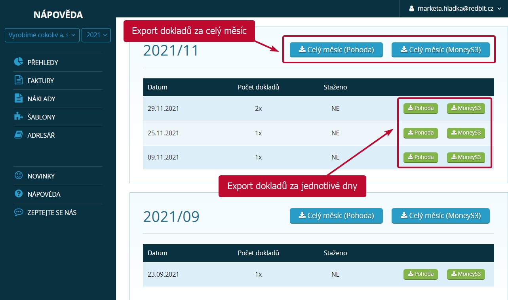508x300 pixels.
Task: Open the PŘEHLEDY pie chart icon
Action: coord(18,62)
